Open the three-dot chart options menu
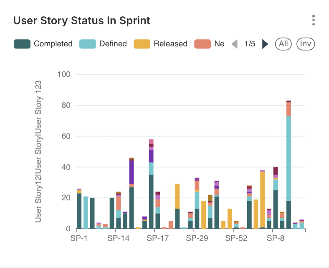This screenshot has height=268, width=329. click(313, 20)
